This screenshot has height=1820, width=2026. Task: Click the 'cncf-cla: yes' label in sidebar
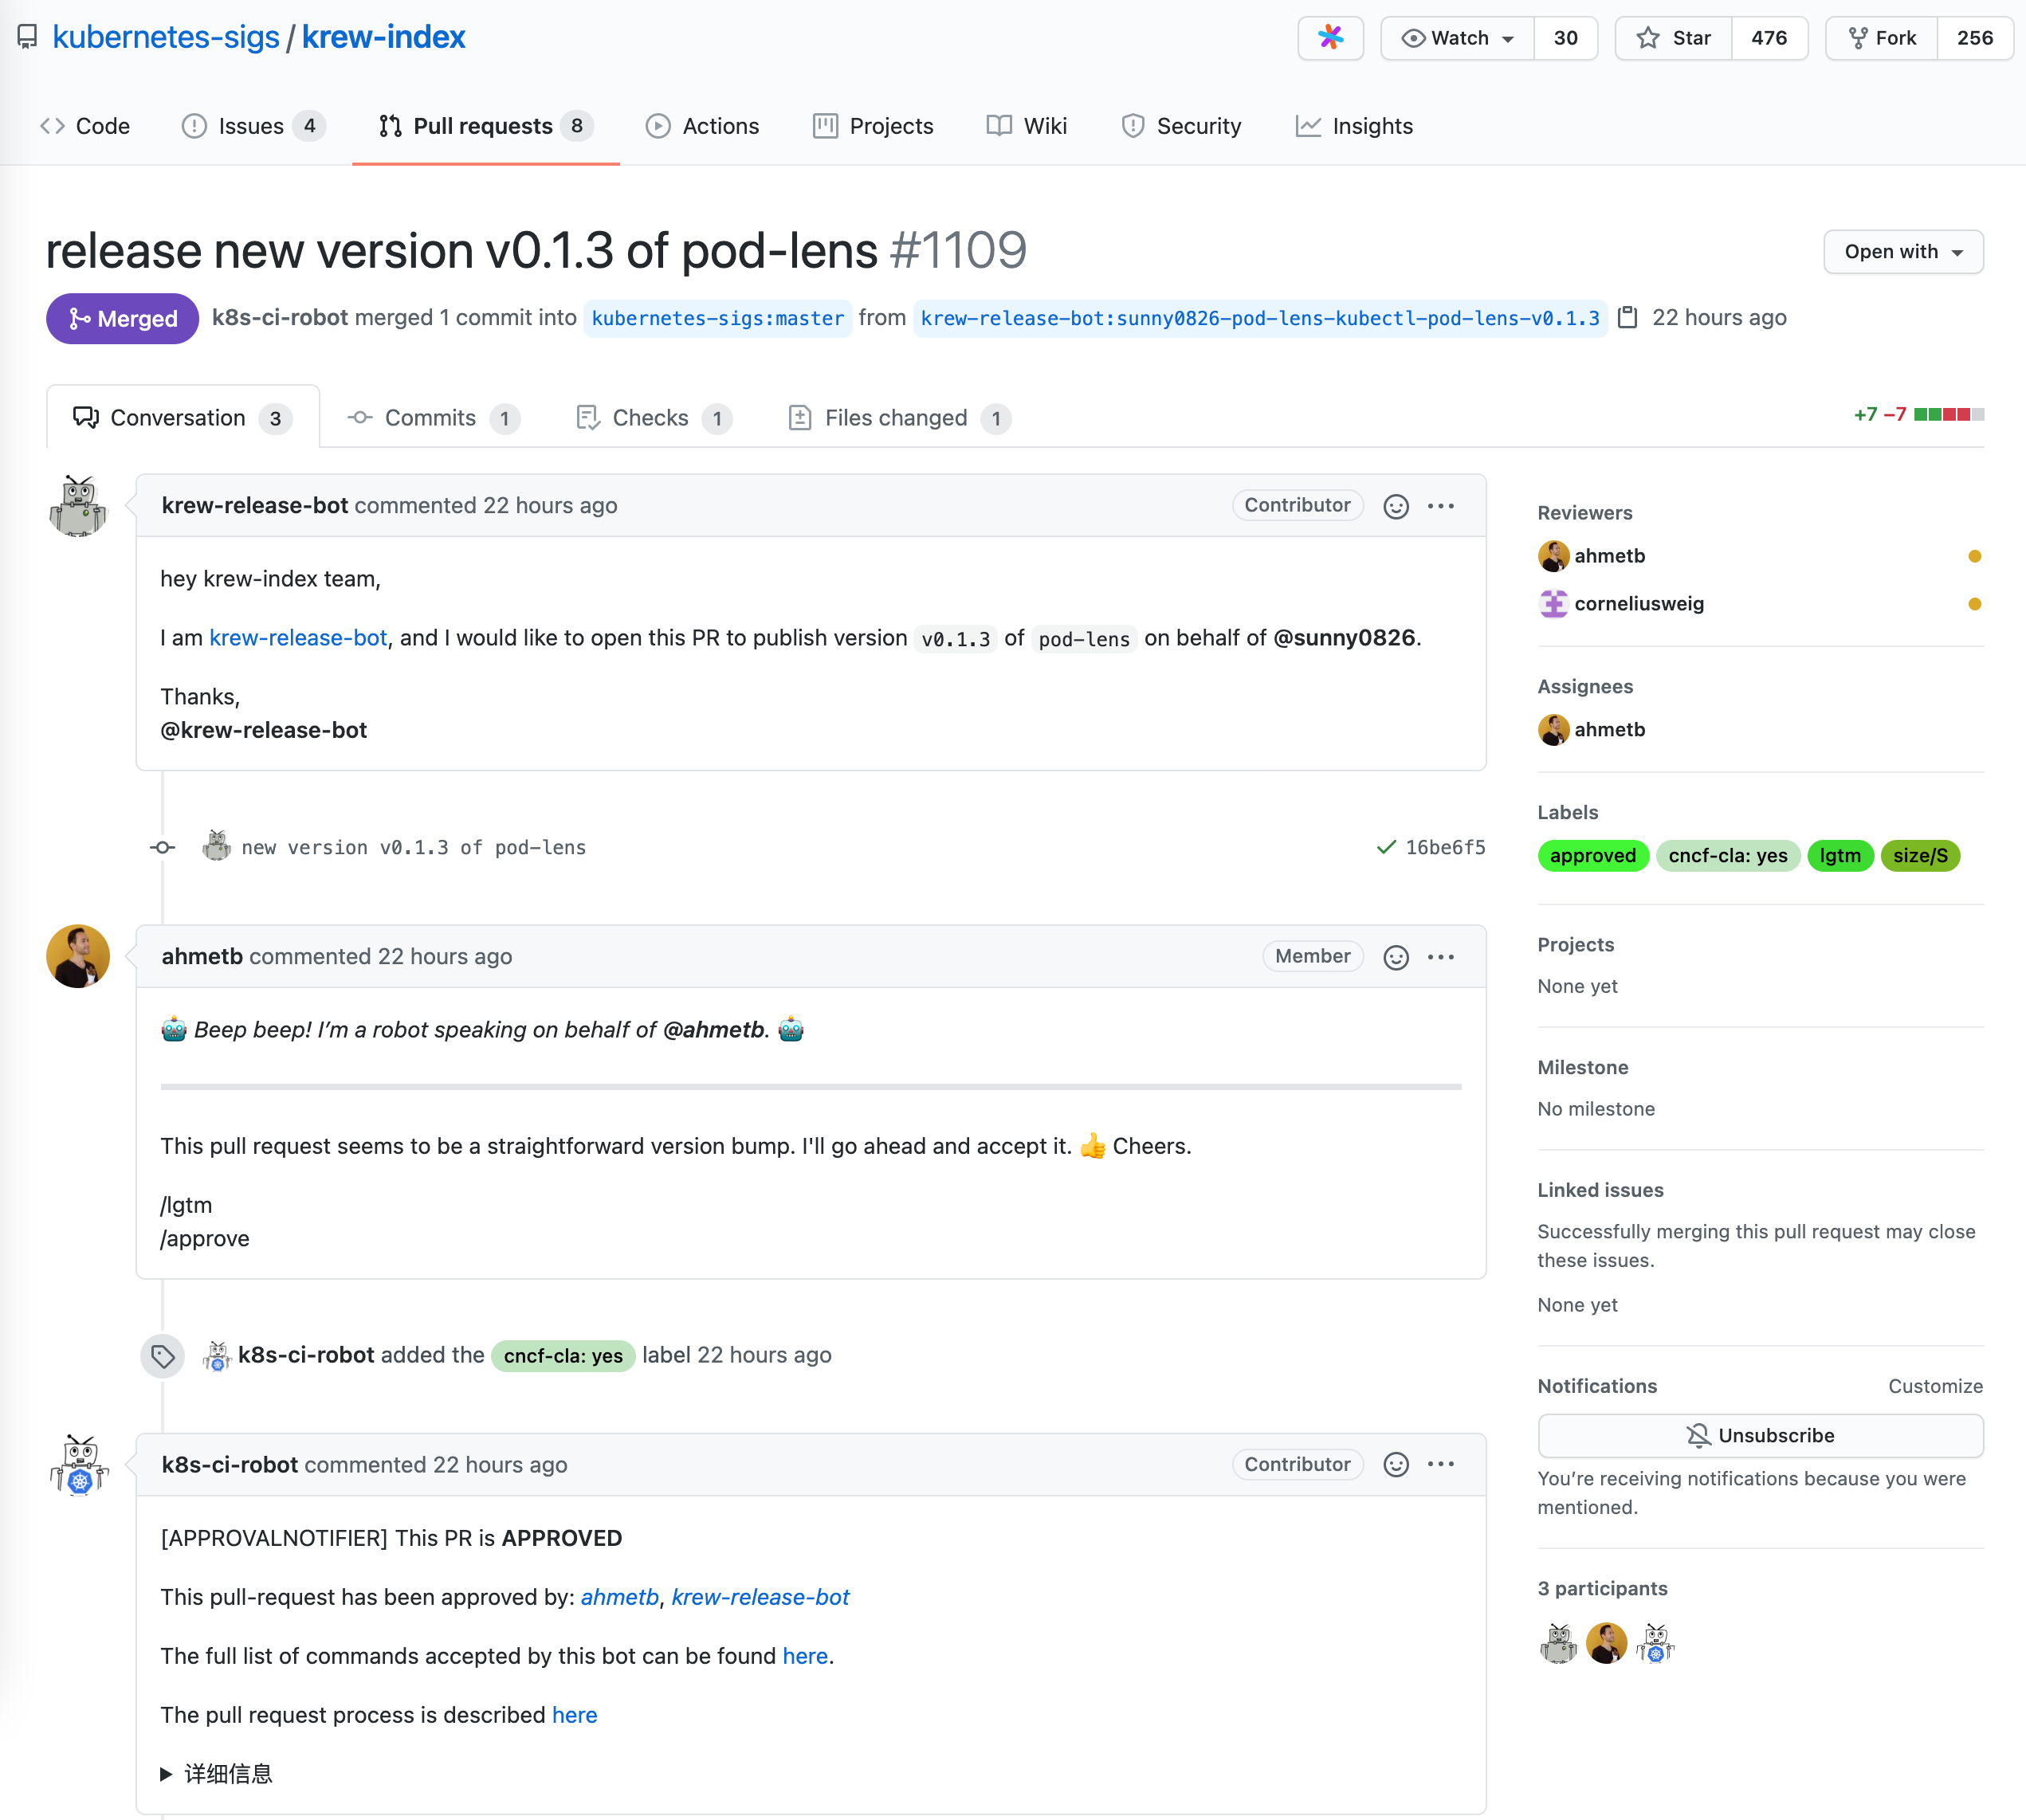[1728, 856]
